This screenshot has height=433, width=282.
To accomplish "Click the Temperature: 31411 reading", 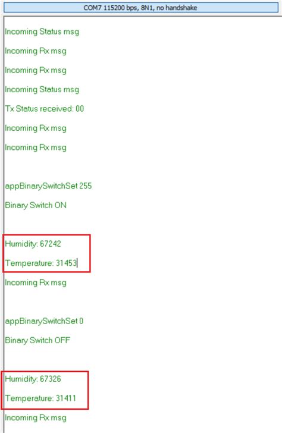I will pos(40,399).
